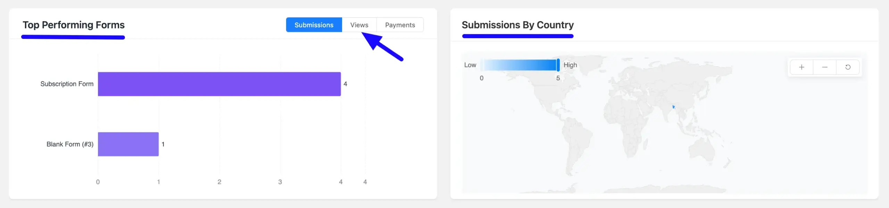889x208 pixels.
Task: Click the Low end of legend gradient
Action: coord(482,65)
